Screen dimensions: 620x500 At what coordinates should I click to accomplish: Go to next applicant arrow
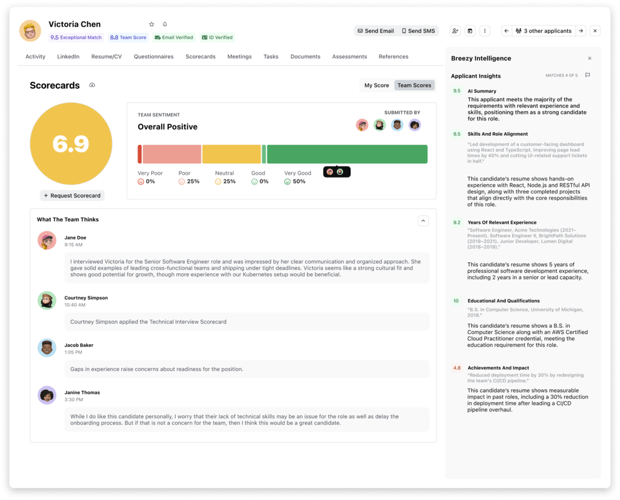pos(581,31)
